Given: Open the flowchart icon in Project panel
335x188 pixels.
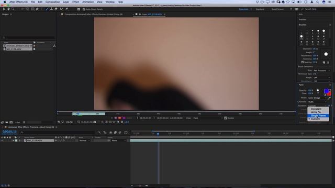Looking at the screenshot, I should pyautogui.click(x=54, y=45).
